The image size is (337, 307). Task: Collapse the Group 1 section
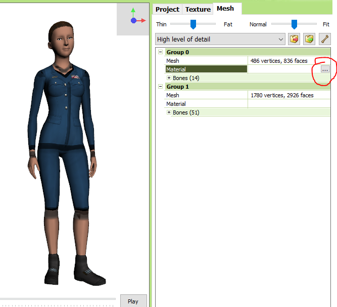tap(160, 87)
